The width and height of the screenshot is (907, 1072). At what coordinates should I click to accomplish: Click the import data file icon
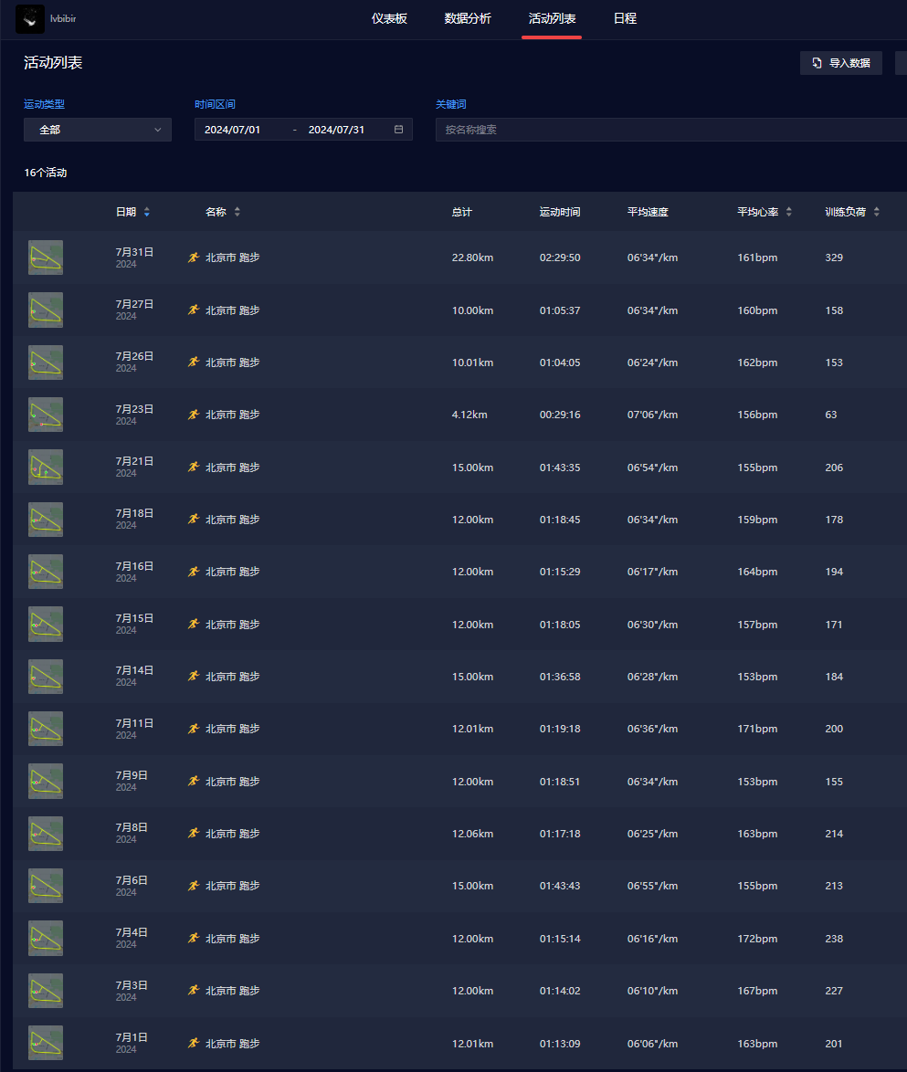[x=817, y=64]
